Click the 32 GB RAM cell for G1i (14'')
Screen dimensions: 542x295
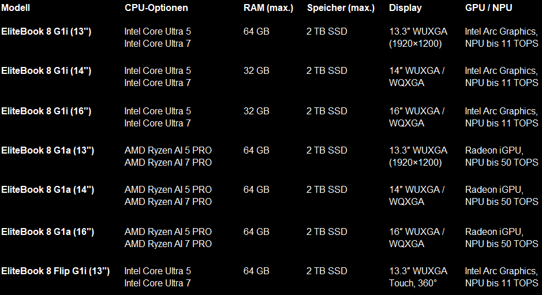pyautogui.click(x=256, y=70)
